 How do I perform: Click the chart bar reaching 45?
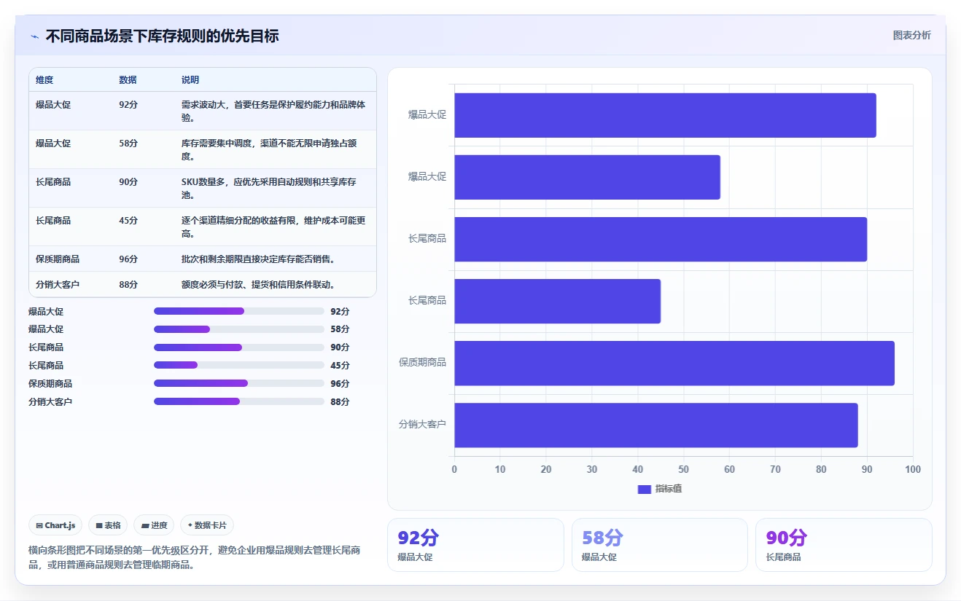pos(557,301)
